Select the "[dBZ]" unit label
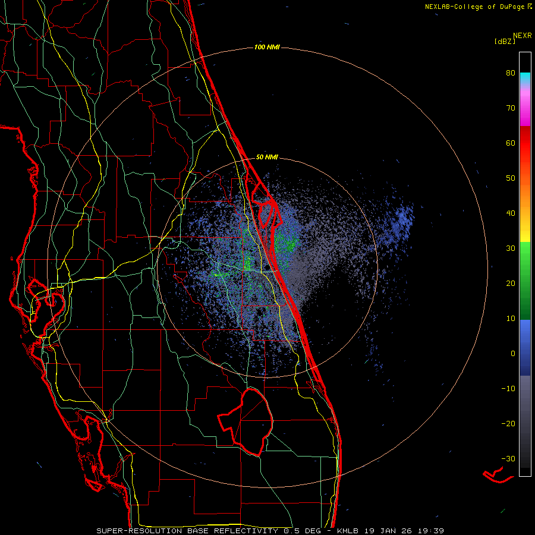 tap(505, 41)
